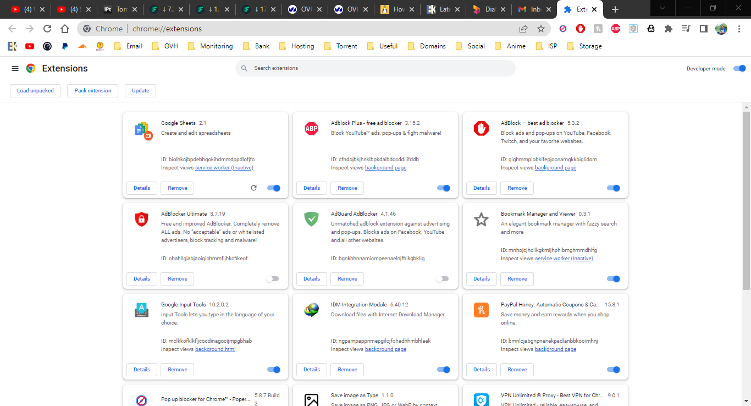
Task: Switch to the first YouTube tab
Action: click(x=28, y=9)
